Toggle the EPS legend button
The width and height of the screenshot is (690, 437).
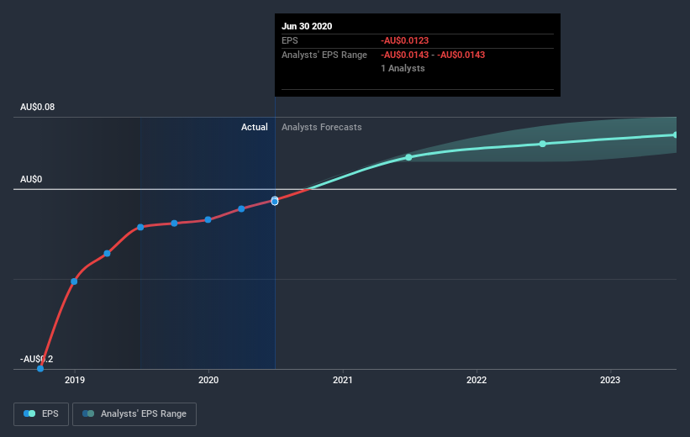click(x=41, y=413)
